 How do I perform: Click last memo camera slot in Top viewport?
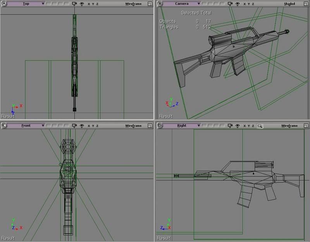(66, 4)
